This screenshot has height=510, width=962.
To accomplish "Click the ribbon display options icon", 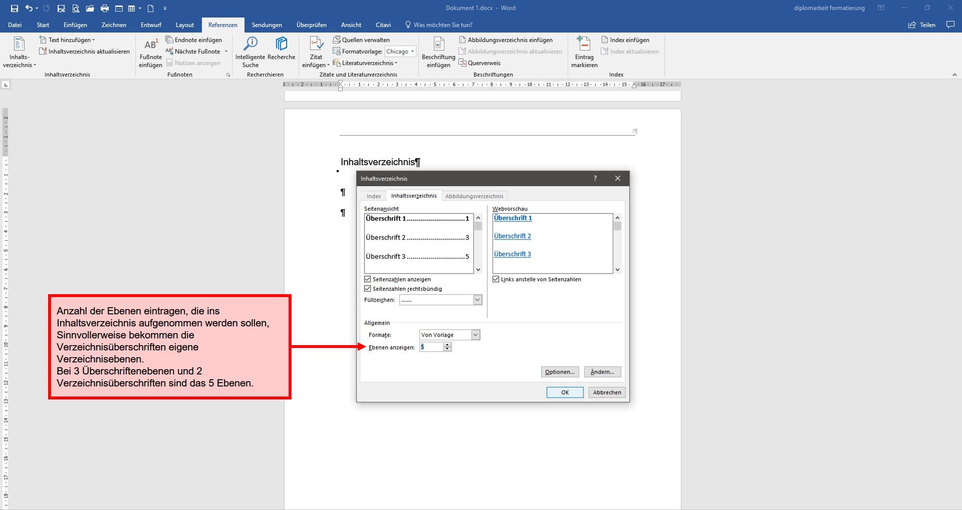I will point(881,8).
